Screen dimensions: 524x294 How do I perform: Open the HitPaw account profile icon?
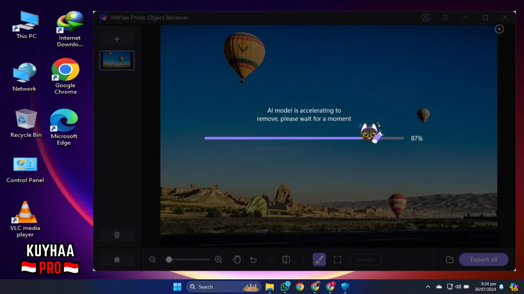click(x=426, y=18)
